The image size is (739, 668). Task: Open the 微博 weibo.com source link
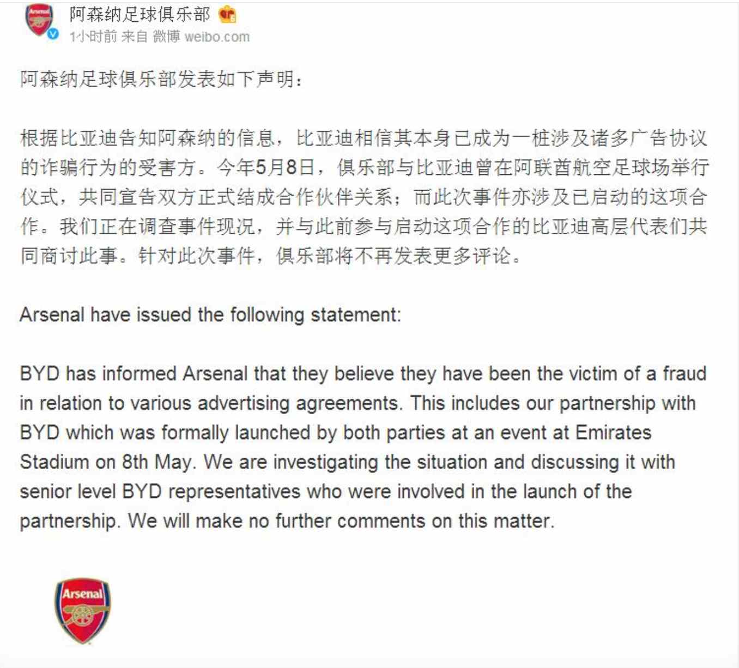coord(201,37)
